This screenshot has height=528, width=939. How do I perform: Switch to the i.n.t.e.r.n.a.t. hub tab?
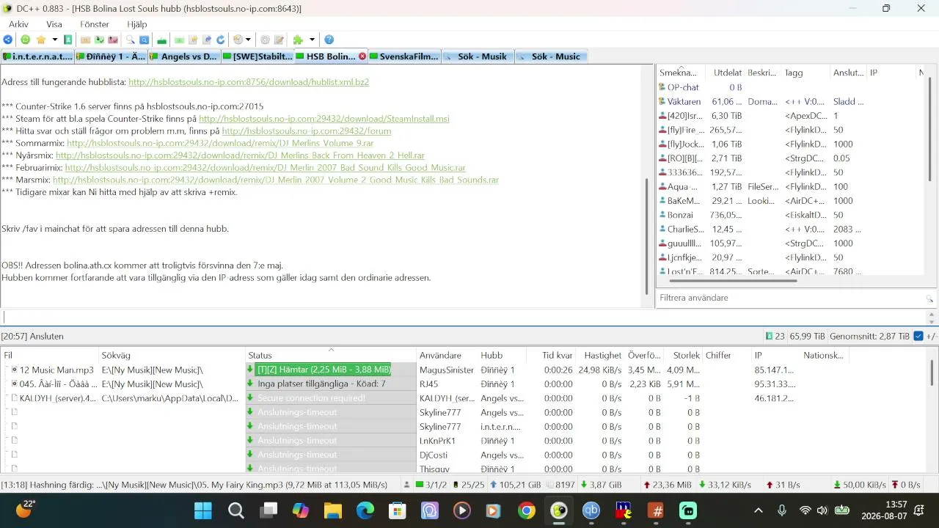(x=37, y=56)
